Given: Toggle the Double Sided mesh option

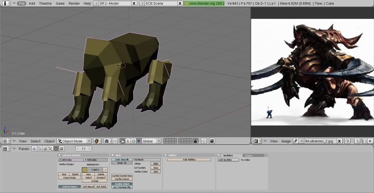Looking at the screenshot, I should [x=122, y=184].
